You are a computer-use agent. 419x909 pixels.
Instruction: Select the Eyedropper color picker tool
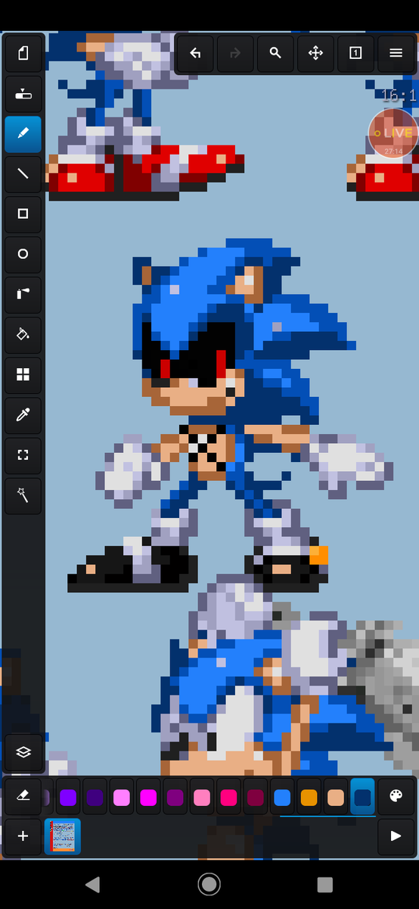23,414
